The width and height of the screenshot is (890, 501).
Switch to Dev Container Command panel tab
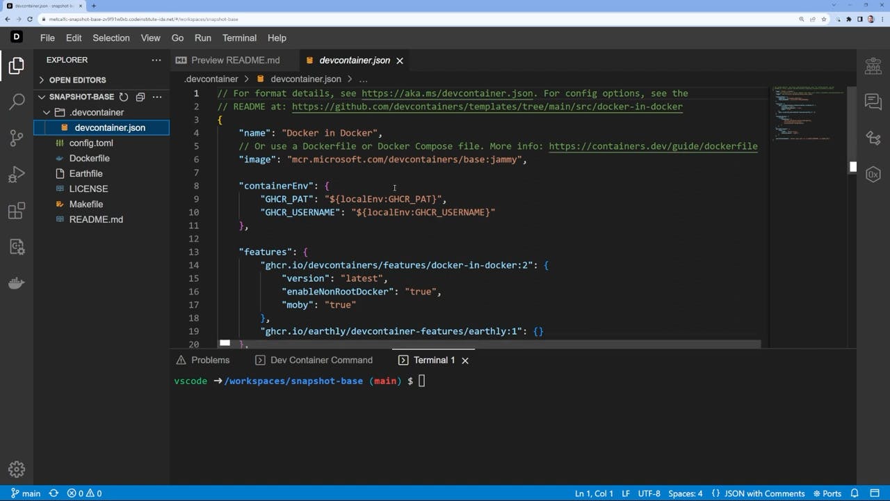(x=314, y=360)
